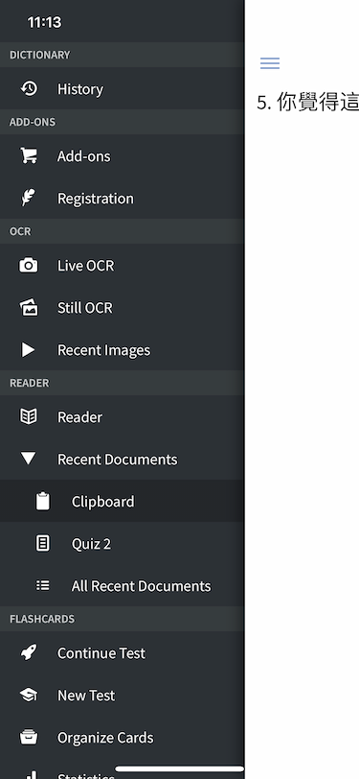Viewport: 359px width, 779px height.
Task: Open the New Test label
Action: point(86,695)
